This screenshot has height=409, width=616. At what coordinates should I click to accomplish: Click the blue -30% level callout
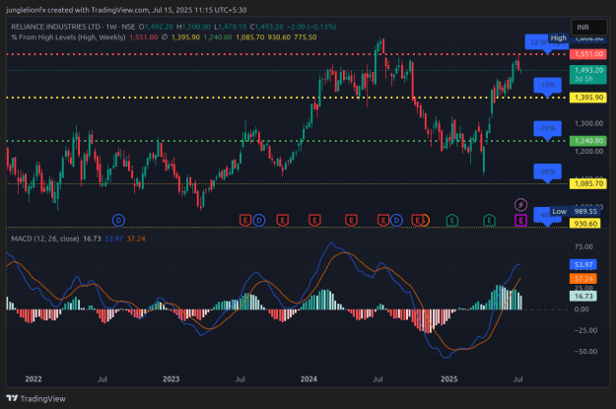(x=547, y=171)
